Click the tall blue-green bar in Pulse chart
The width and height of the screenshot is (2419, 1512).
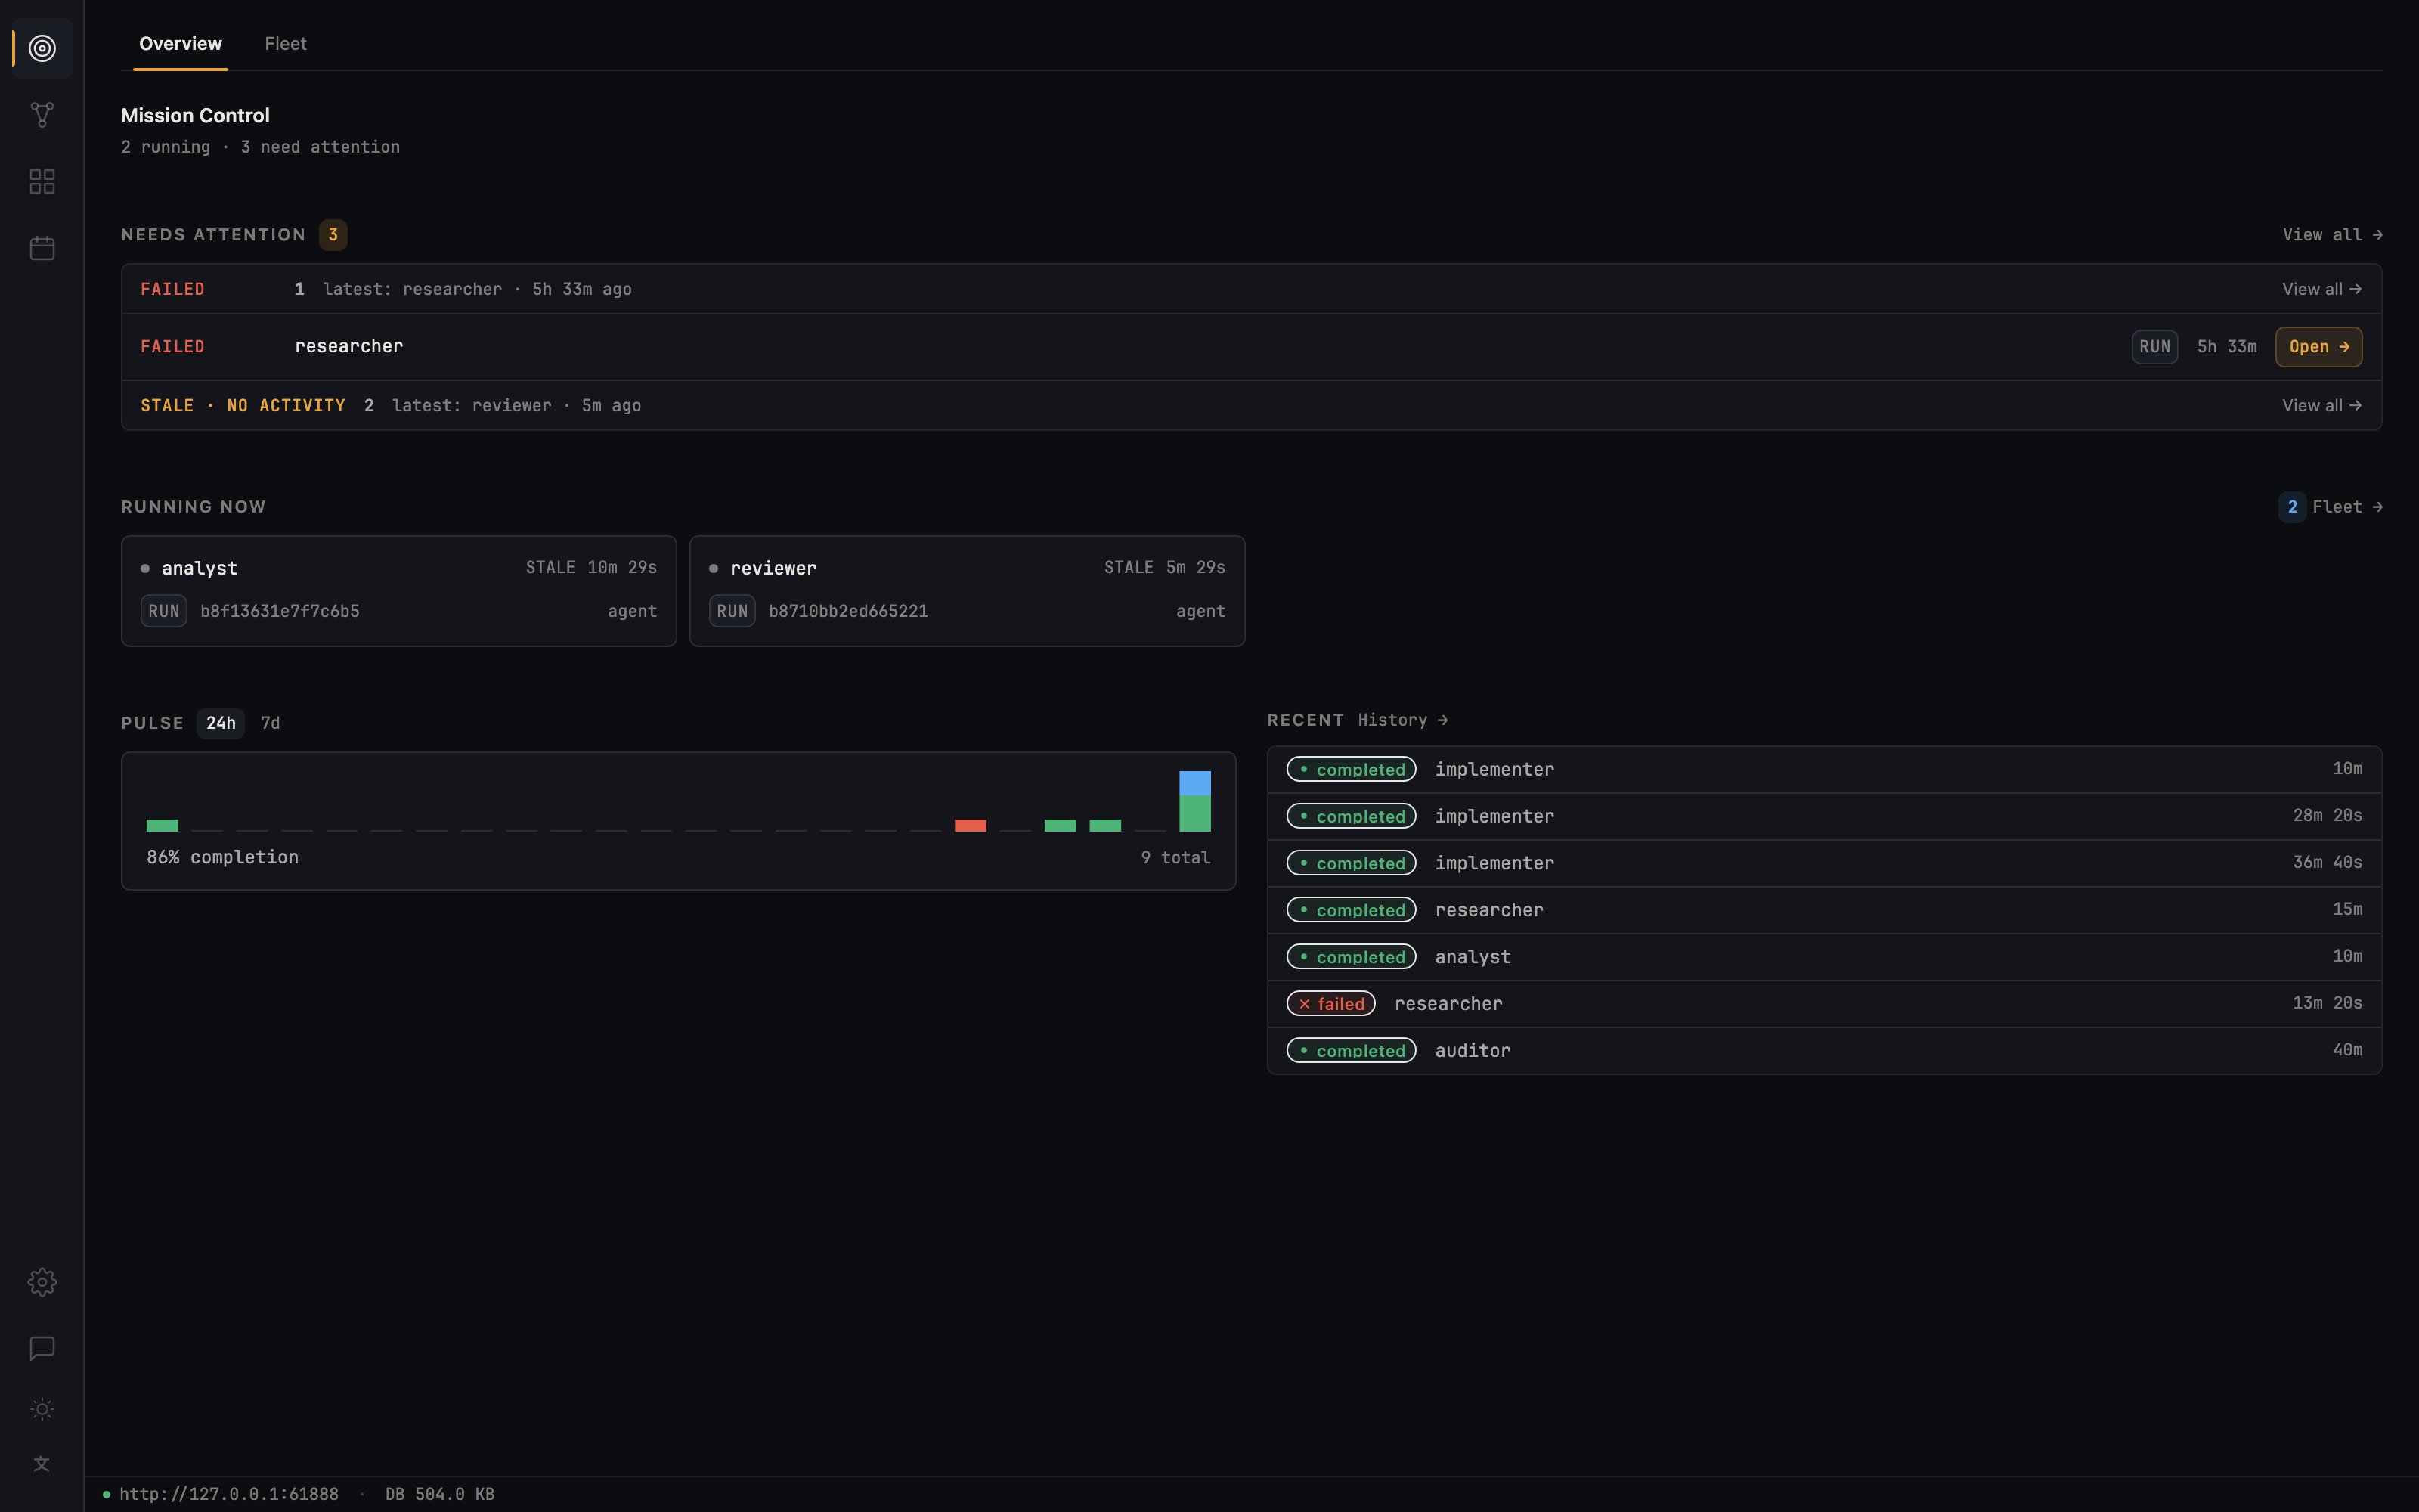click(x=1194, y=801)
